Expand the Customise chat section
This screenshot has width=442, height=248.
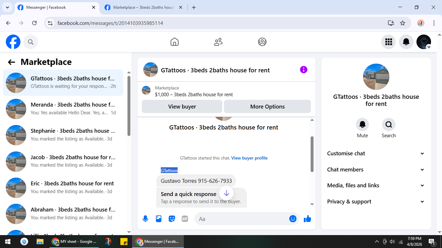point(376,153)
